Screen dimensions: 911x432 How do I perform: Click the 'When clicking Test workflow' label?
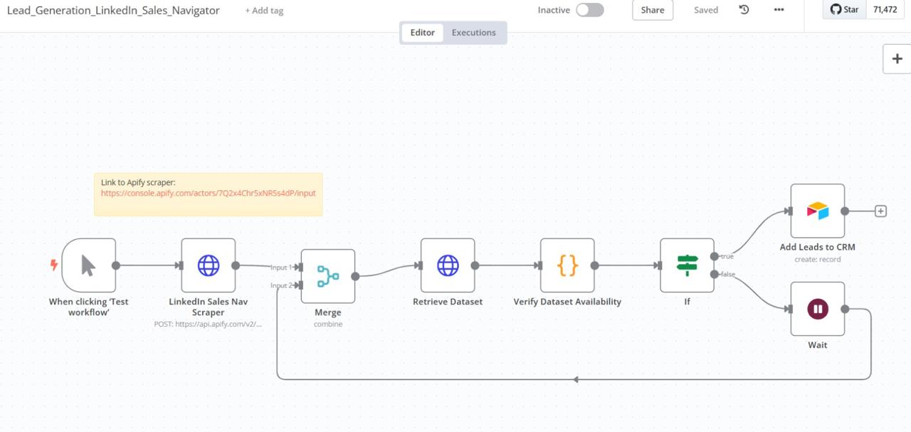click(x=89, y=307)
